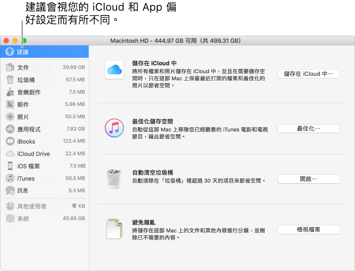Viewport: 355px width, 271px height.
Task: Minimize the window with the yellow button
Action: [x=15, y=41]
